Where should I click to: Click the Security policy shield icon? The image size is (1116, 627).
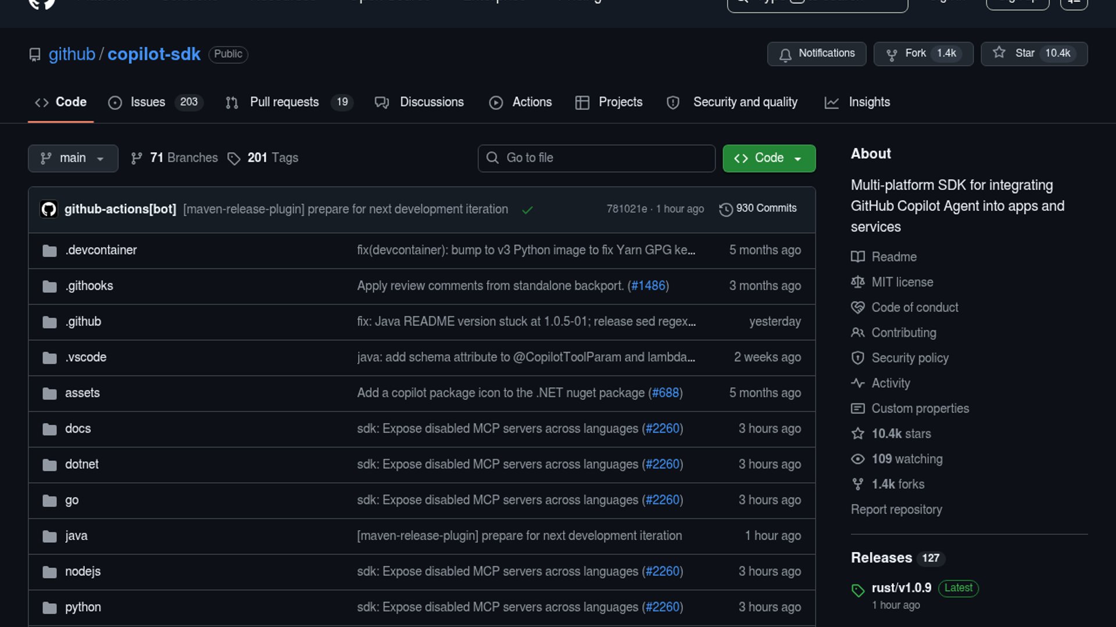pyautogui.click(x=858, y=358)
